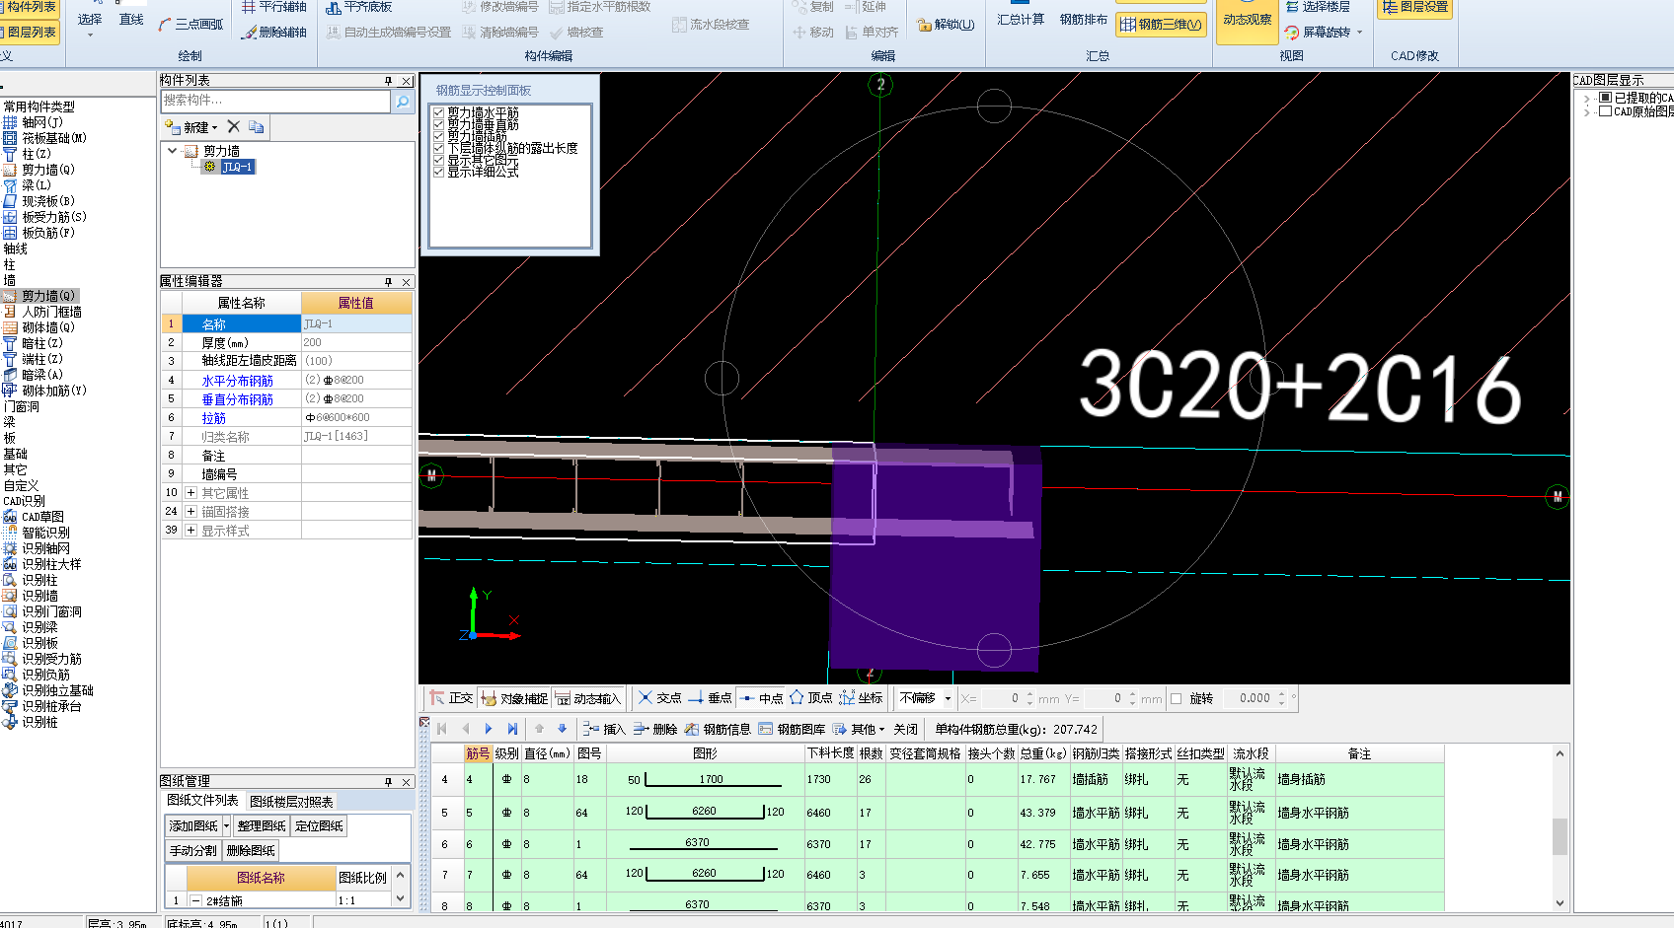Click the search magnifier in 构件列表

pyautogui.click(x=403, y=101)
